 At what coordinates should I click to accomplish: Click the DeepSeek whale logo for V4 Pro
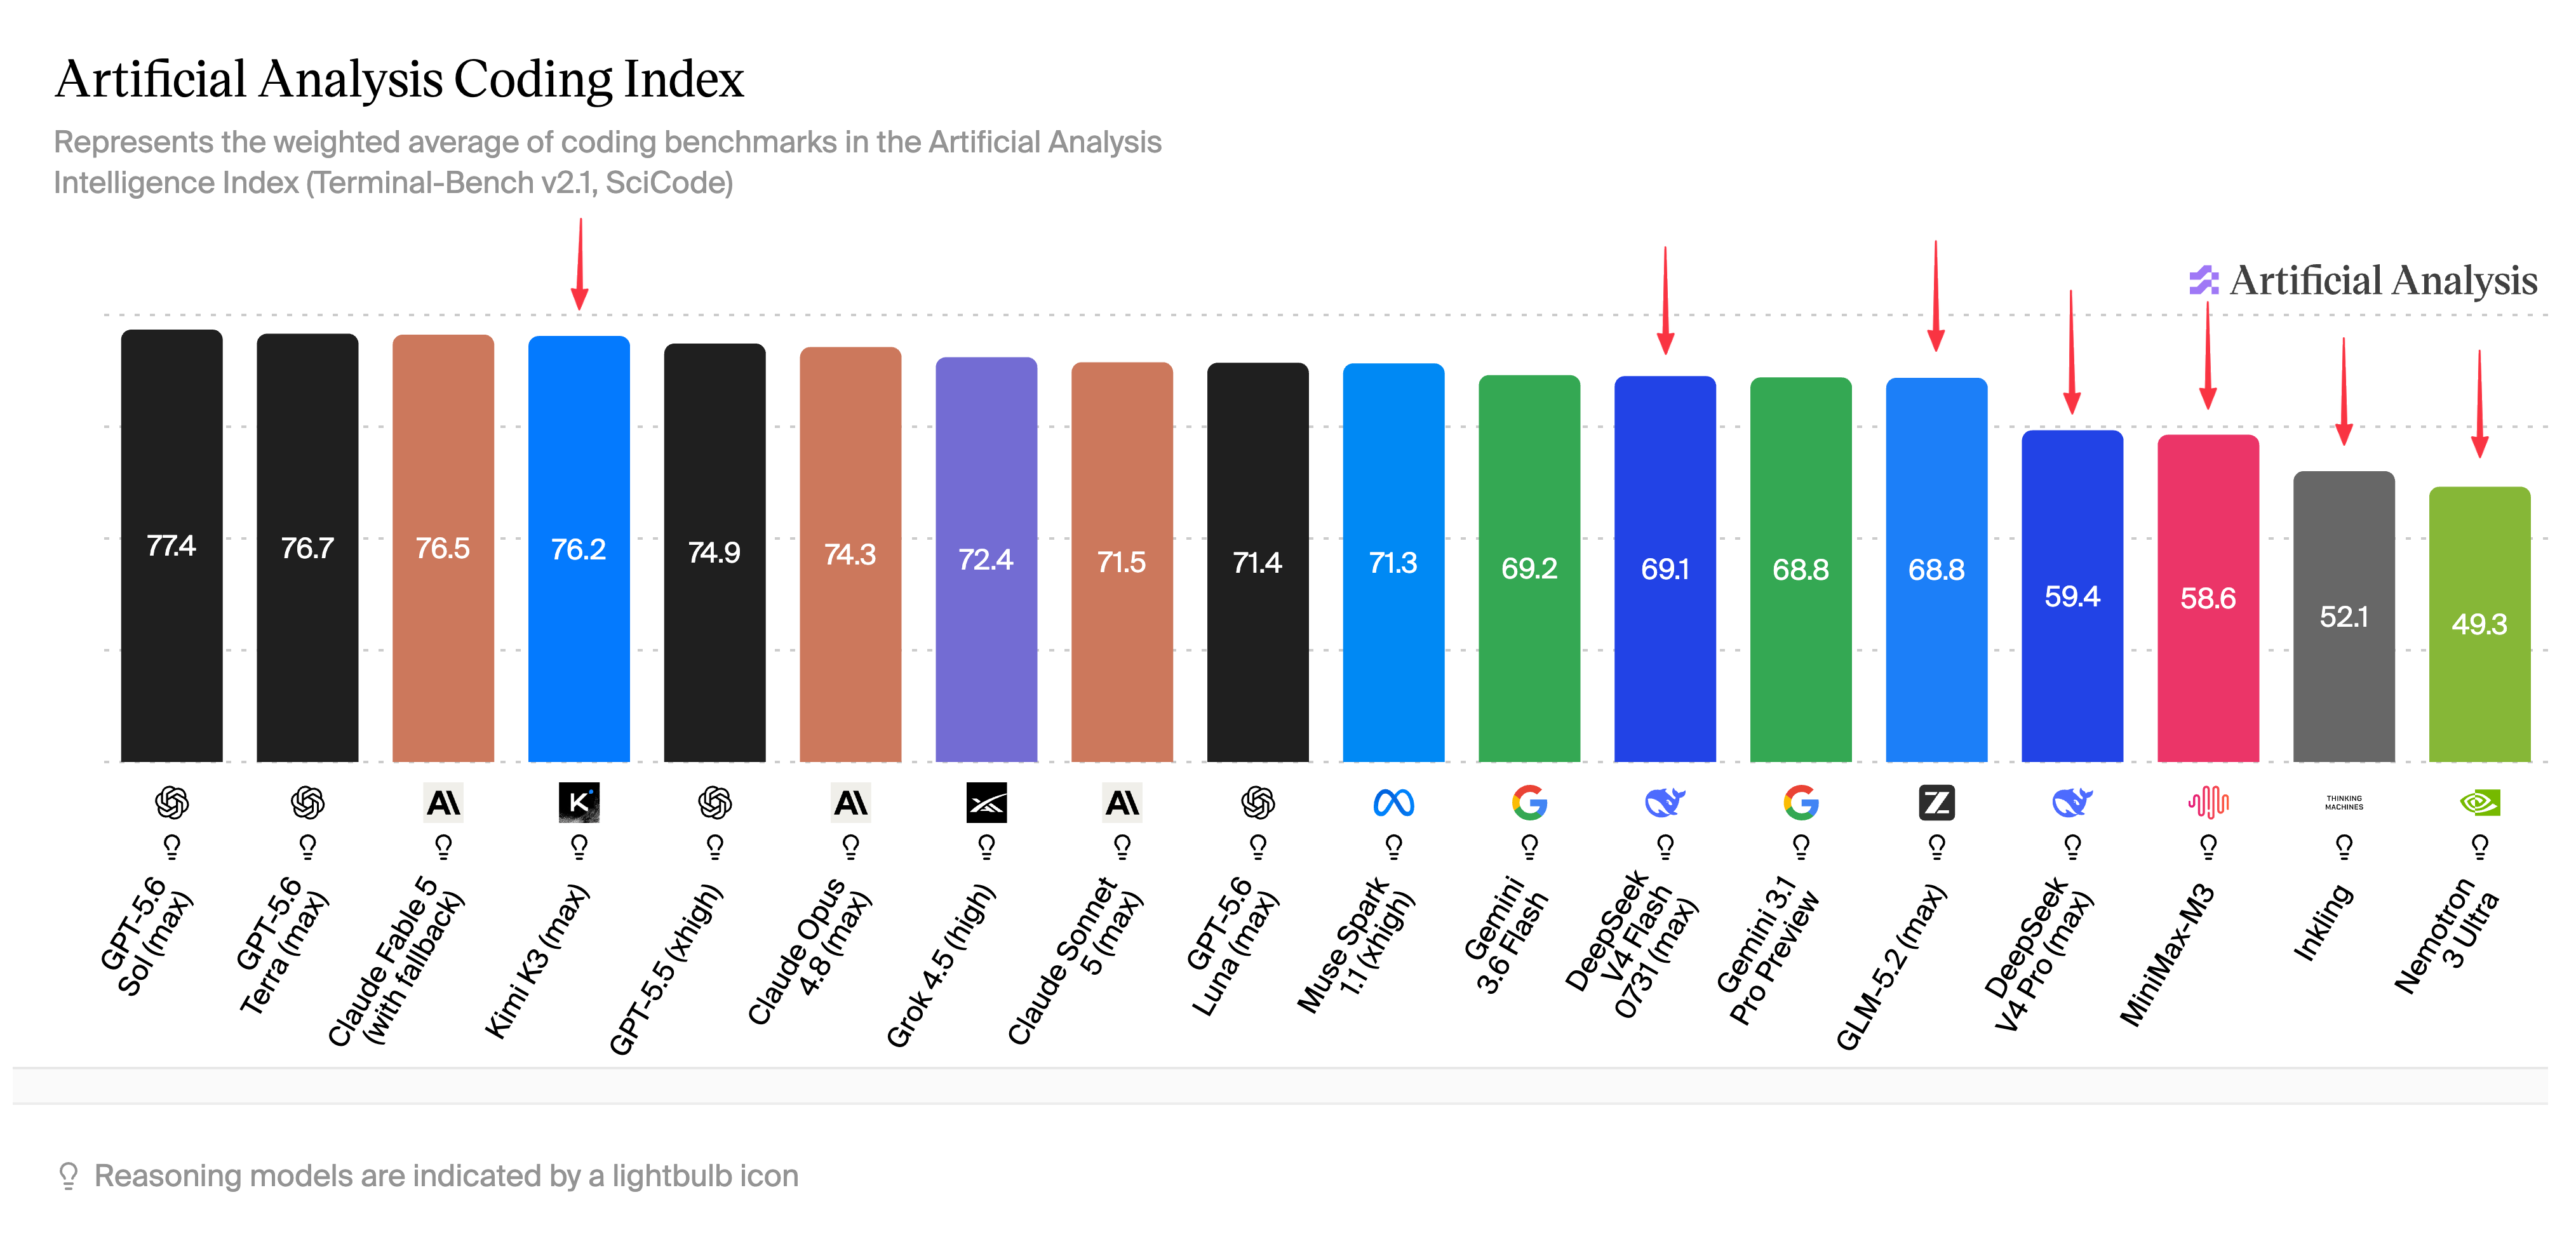coord(2072,802)
